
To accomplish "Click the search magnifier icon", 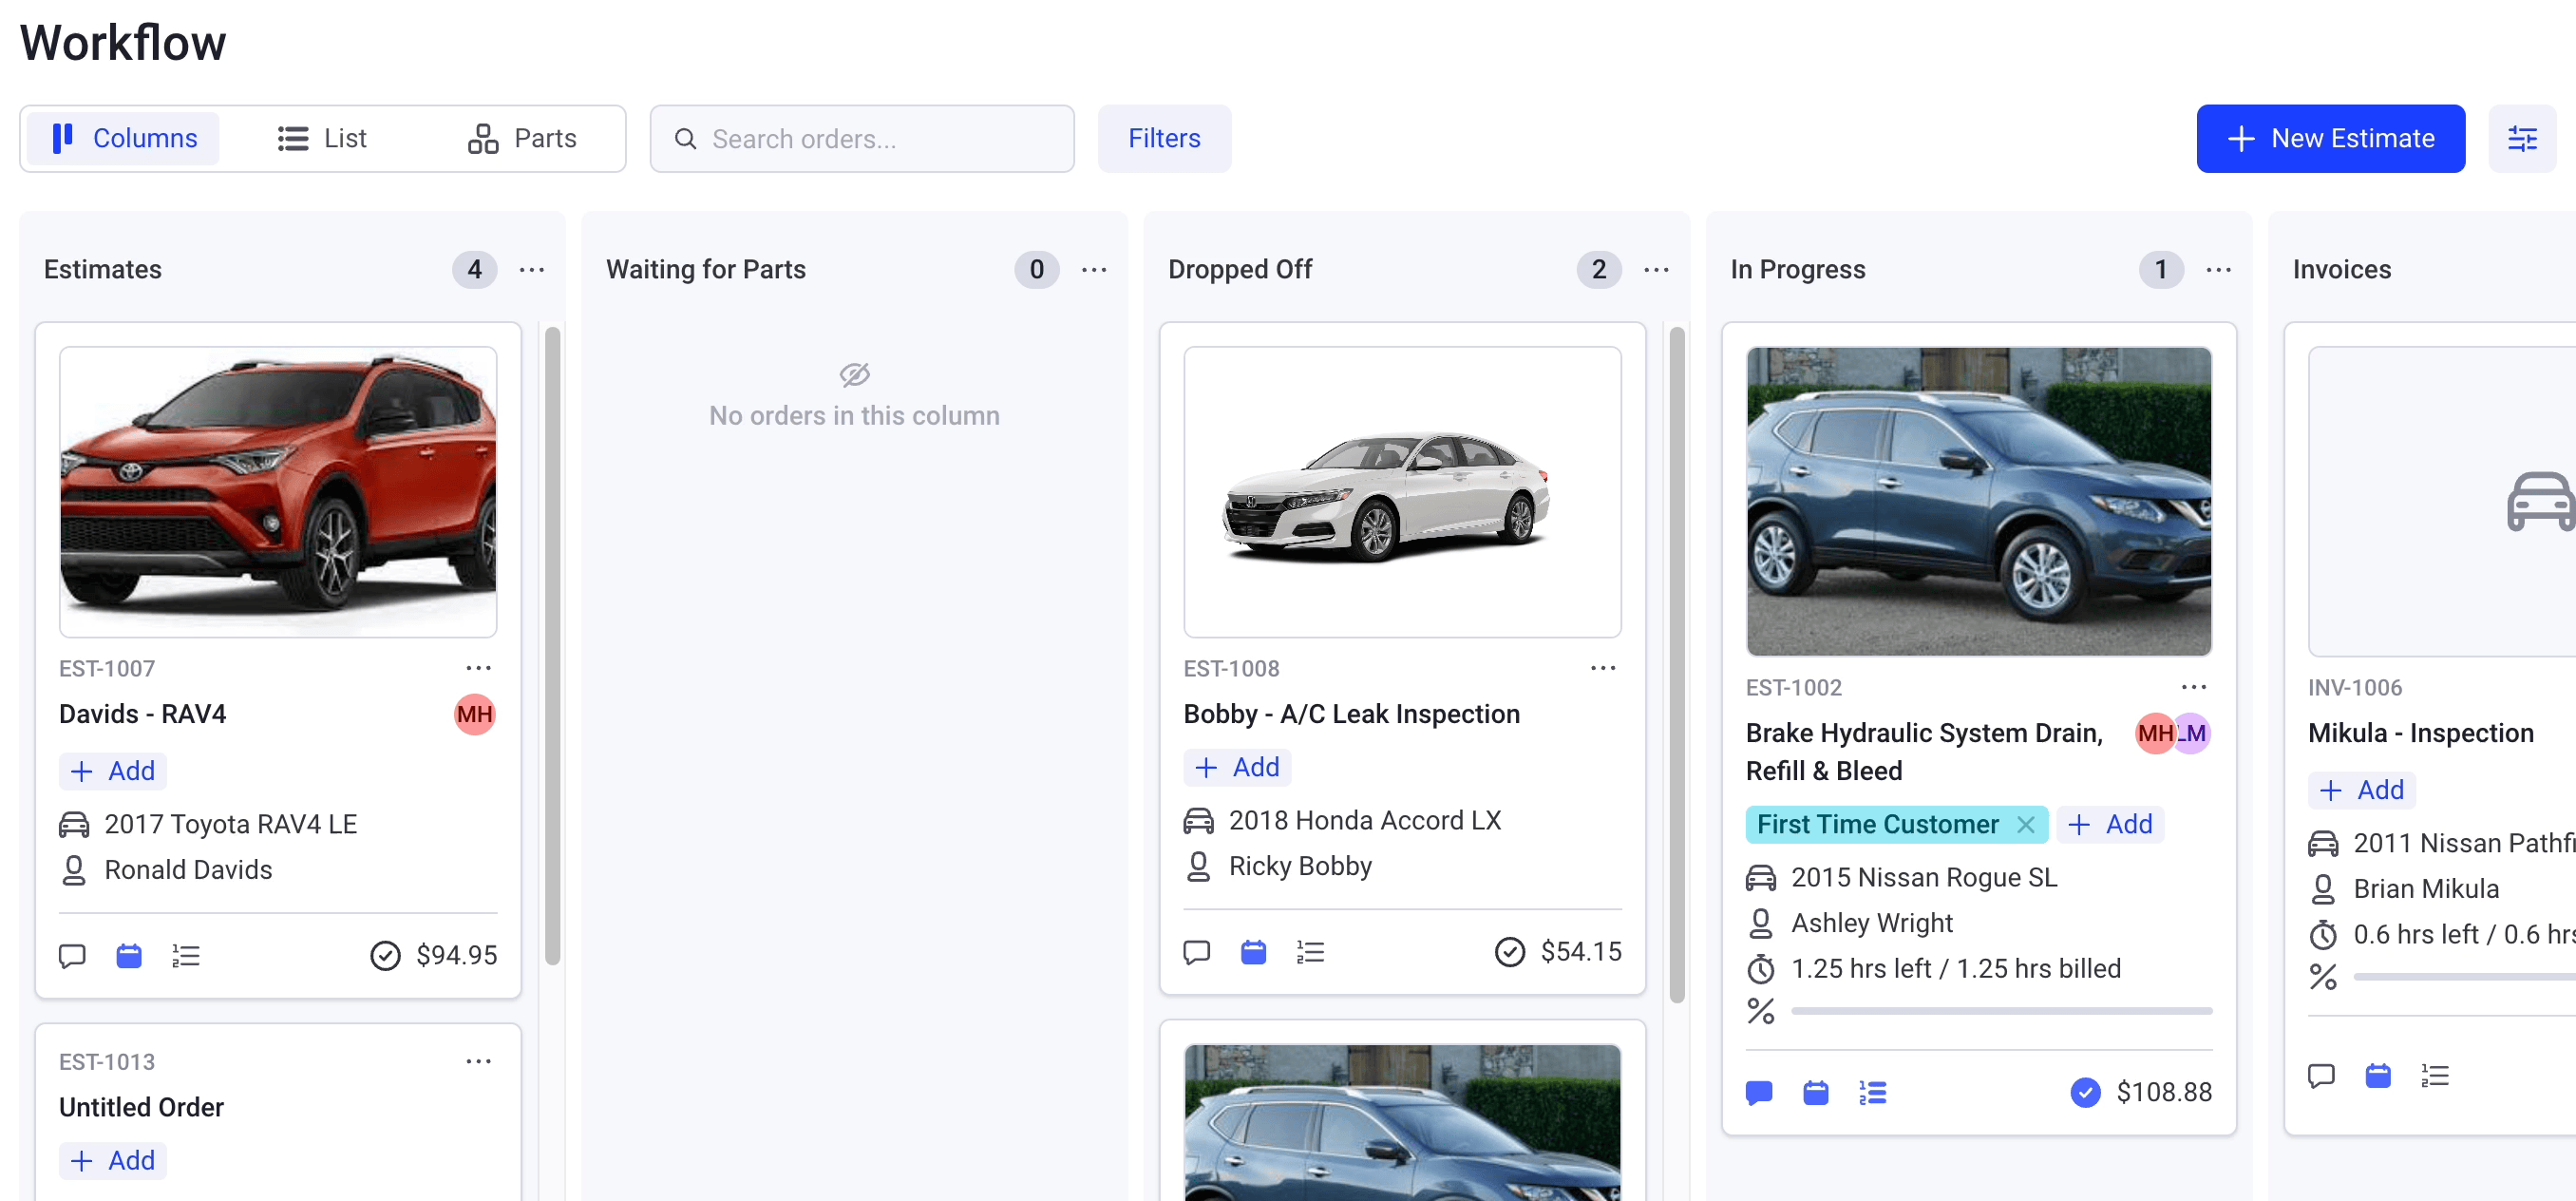I will pos(685,138).
